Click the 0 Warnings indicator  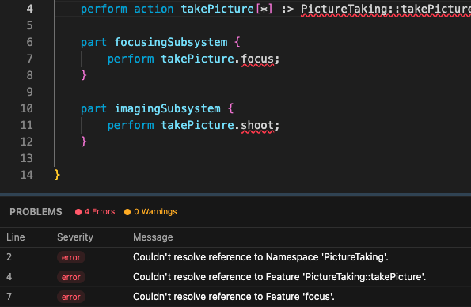[x=150, y=212]
